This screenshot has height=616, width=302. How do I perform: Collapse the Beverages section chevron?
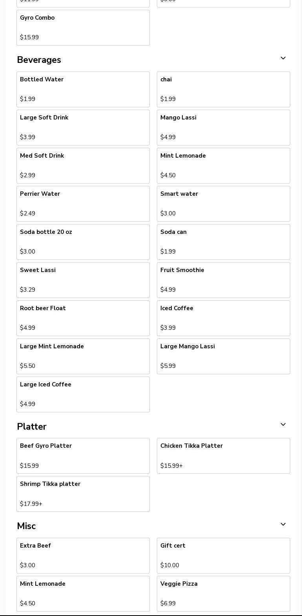[x=283, y=58]
